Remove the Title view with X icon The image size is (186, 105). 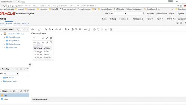[x=51, y=38]
